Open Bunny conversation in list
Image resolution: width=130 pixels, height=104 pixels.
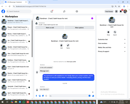pyautogui.click(x=16, y=35)
